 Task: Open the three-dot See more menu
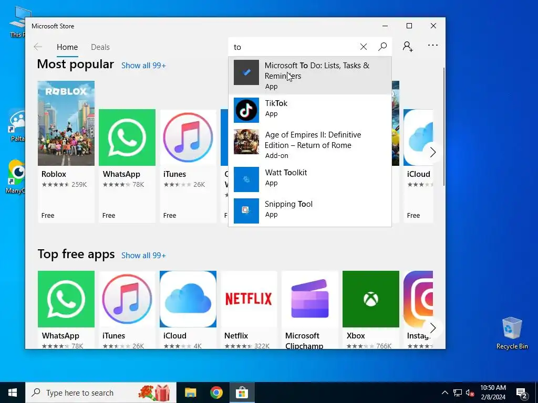click(433, 45)
